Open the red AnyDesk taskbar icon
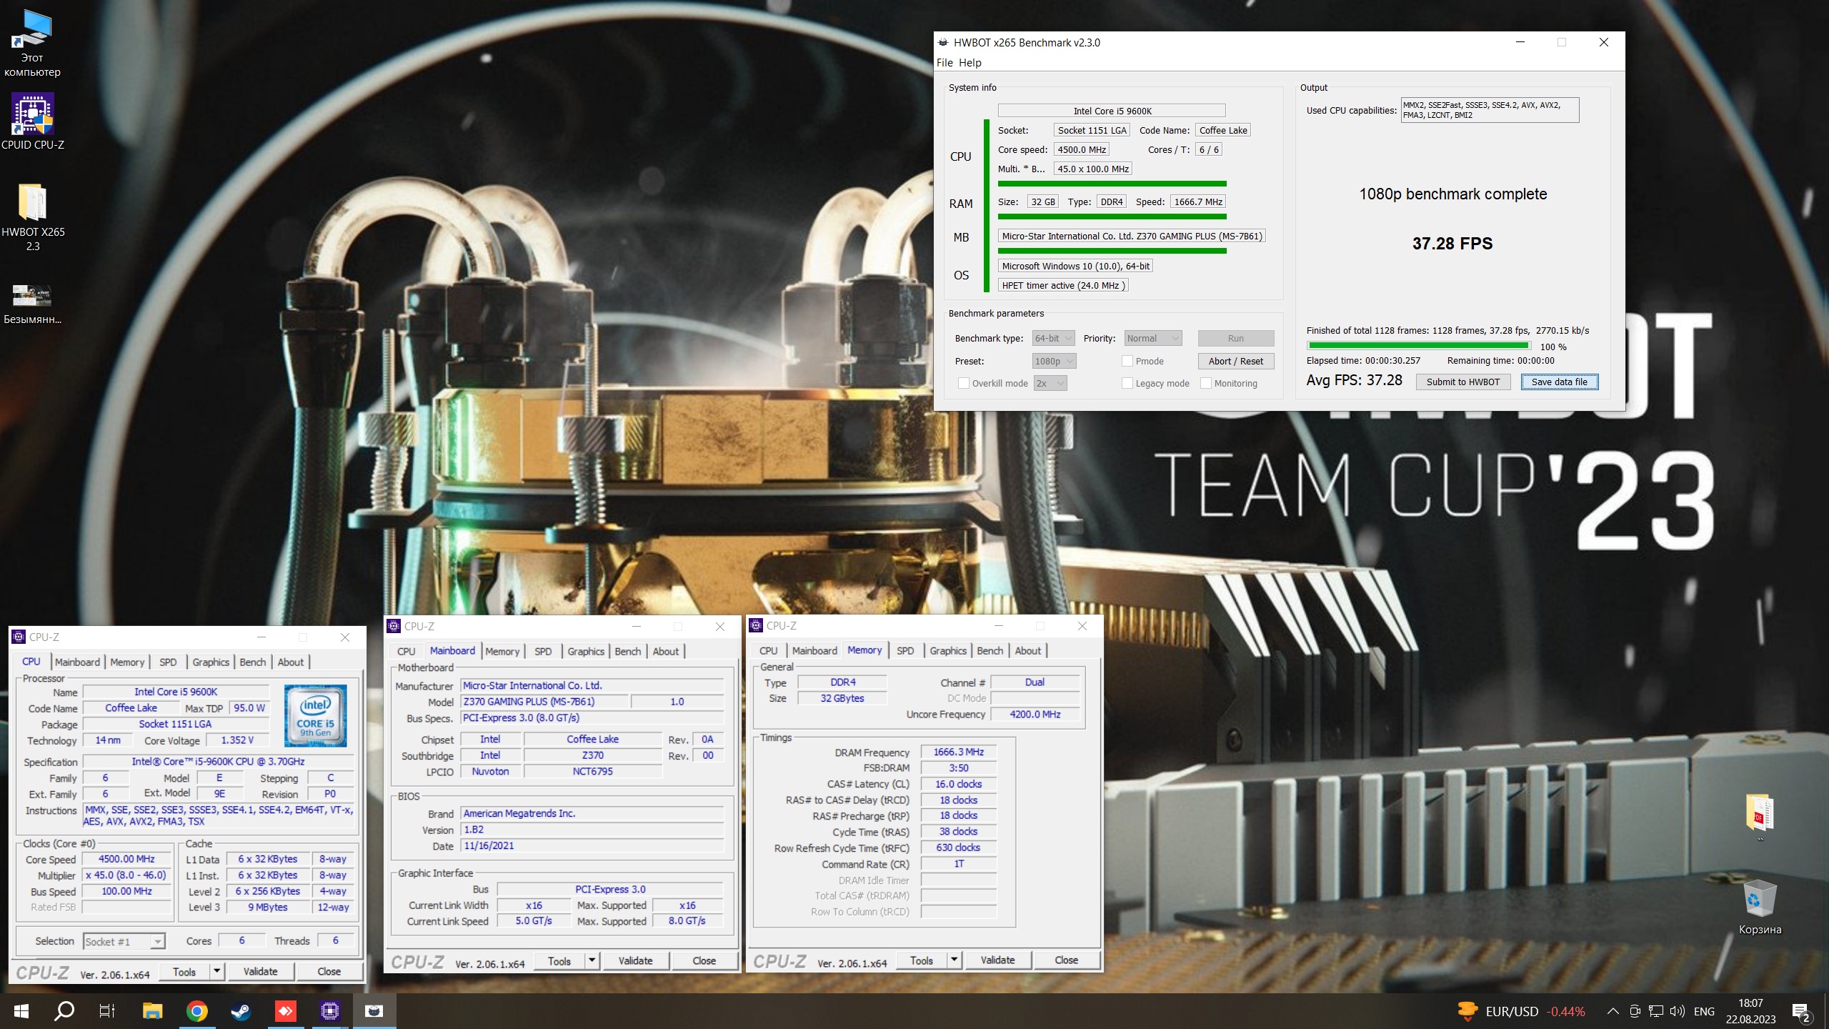The image size is (1829, 1029). [285, 1011]
